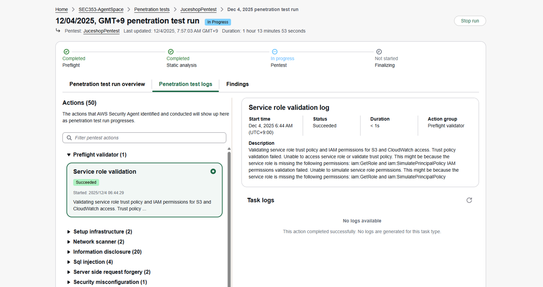Viewport: 543px width, 287px height.
Task: Select the Service role validation radio button
Action: pos(213,171)
